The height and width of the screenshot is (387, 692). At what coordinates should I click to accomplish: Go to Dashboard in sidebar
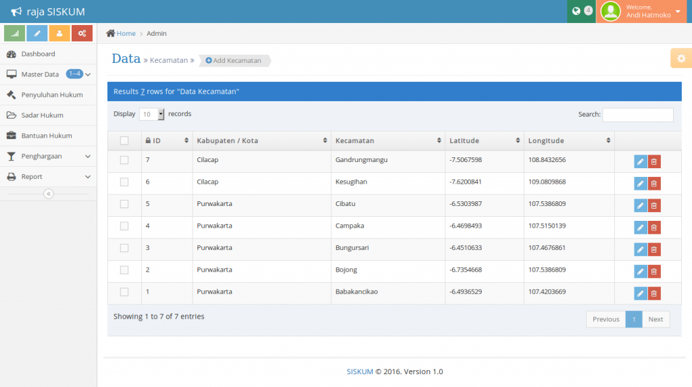(x=38, y=54)
